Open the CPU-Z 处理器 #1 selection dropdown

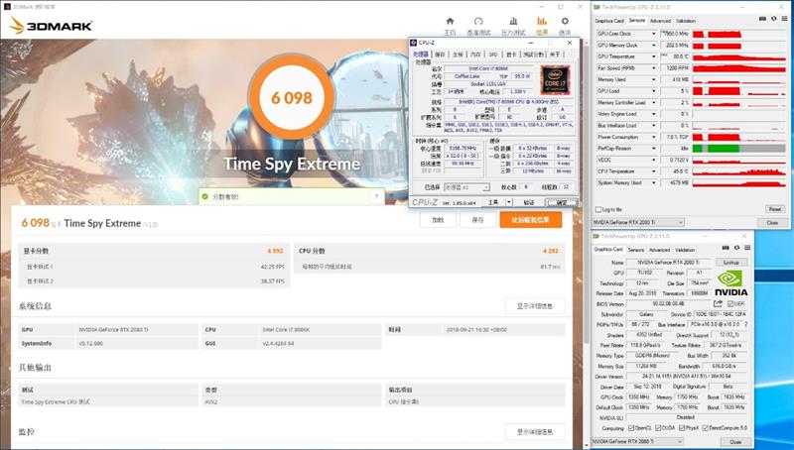click(466, 187)
